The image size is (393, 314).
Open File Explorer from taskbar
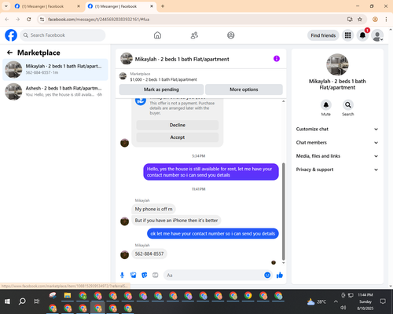point(68,296)
